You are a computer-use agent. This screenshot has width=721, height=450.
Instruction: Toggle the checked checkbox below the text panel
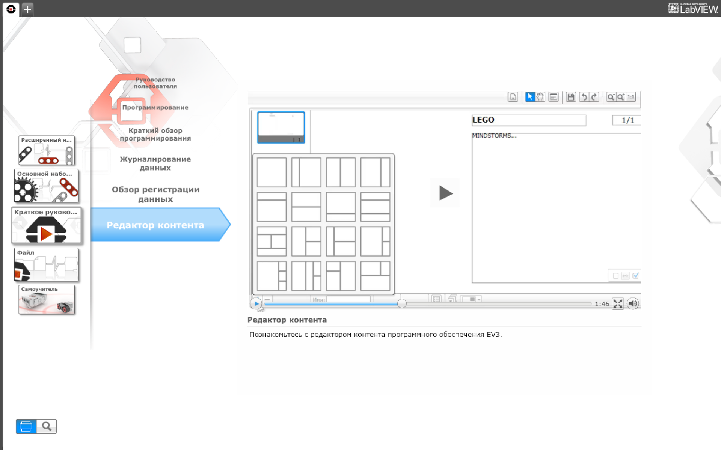tap(635, 276)
